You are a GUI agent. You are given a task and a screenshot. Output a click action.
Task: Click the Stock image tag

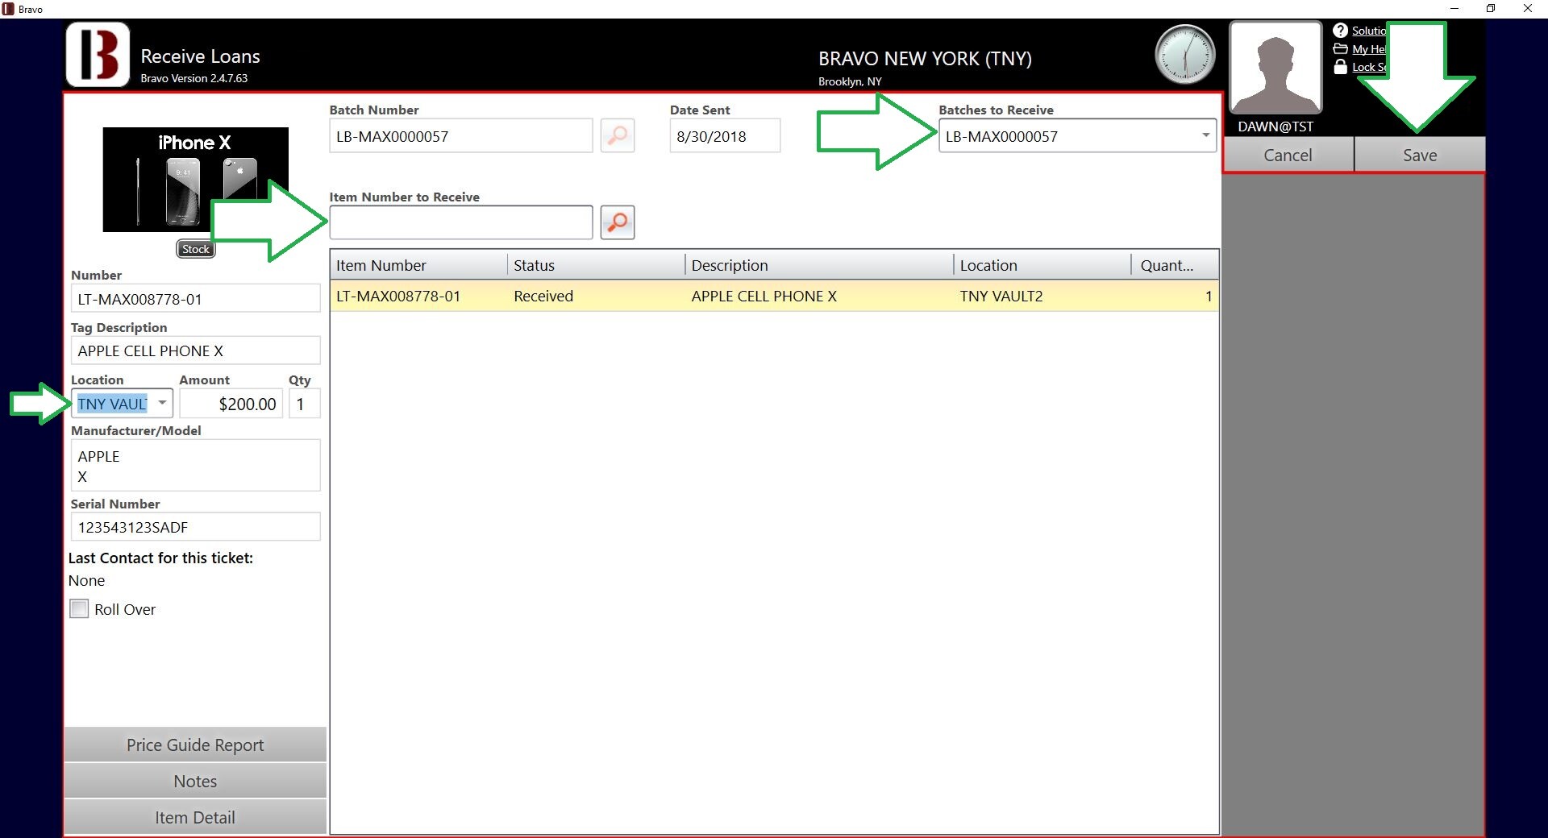196,249
